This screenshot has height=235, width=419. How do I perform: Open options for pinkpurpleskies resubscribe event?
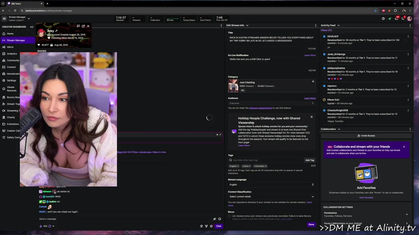[x=408, y=68]
